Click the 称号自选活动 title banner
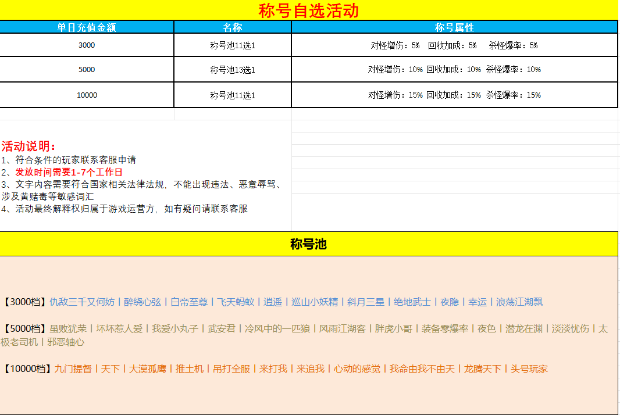 pyautogui.click(x=308, y=10)
